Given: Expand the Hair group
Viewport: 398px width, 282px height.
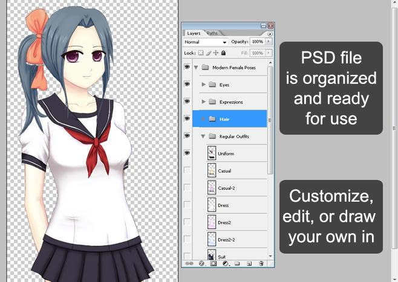Looking at the screenshot, I should (x=203, y=119).
